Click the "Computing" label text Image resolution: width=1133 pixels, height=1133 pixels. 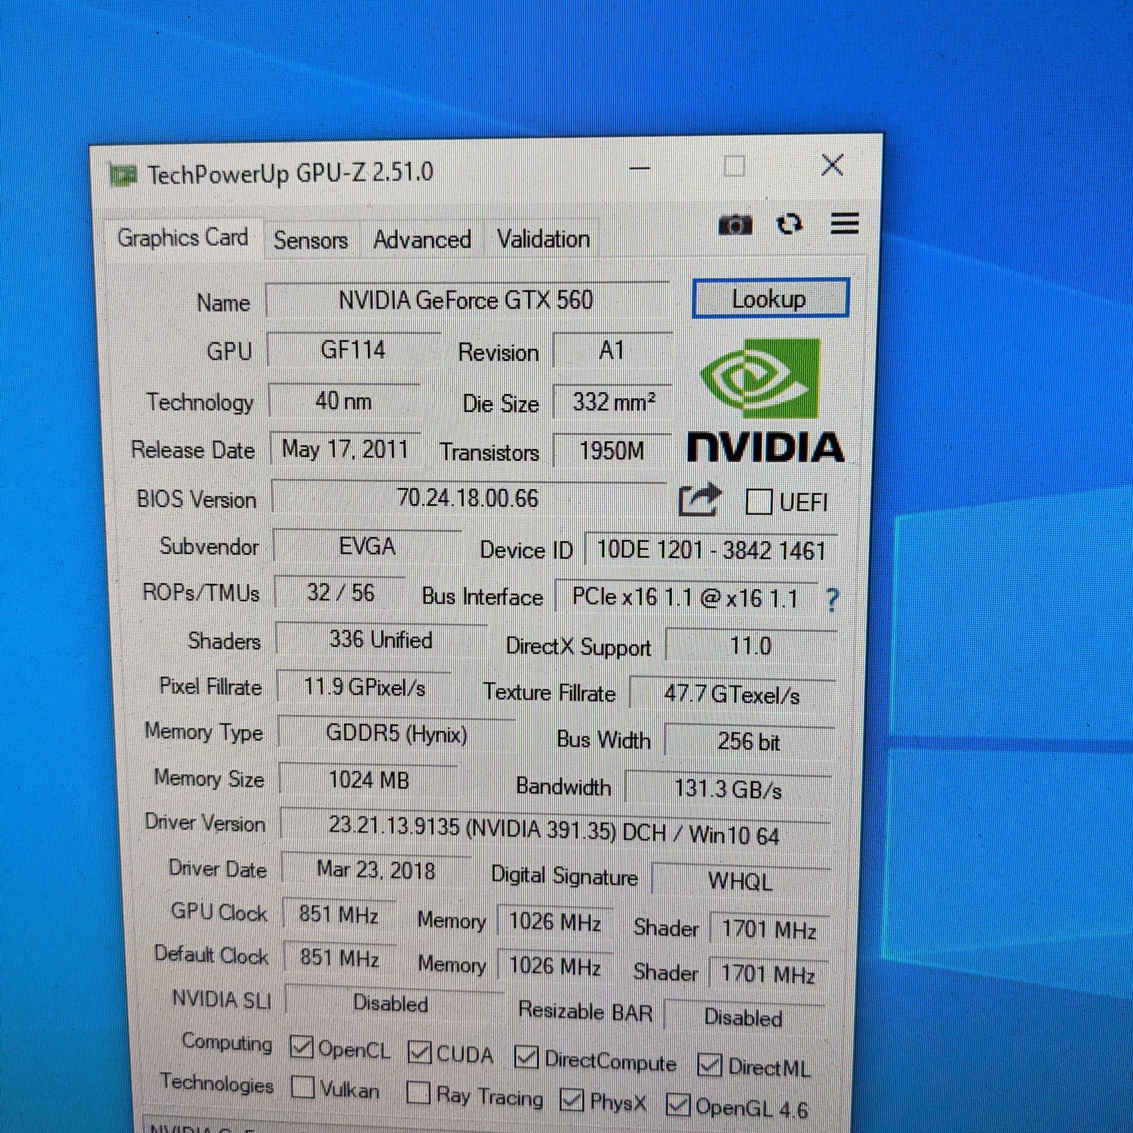227,1043
